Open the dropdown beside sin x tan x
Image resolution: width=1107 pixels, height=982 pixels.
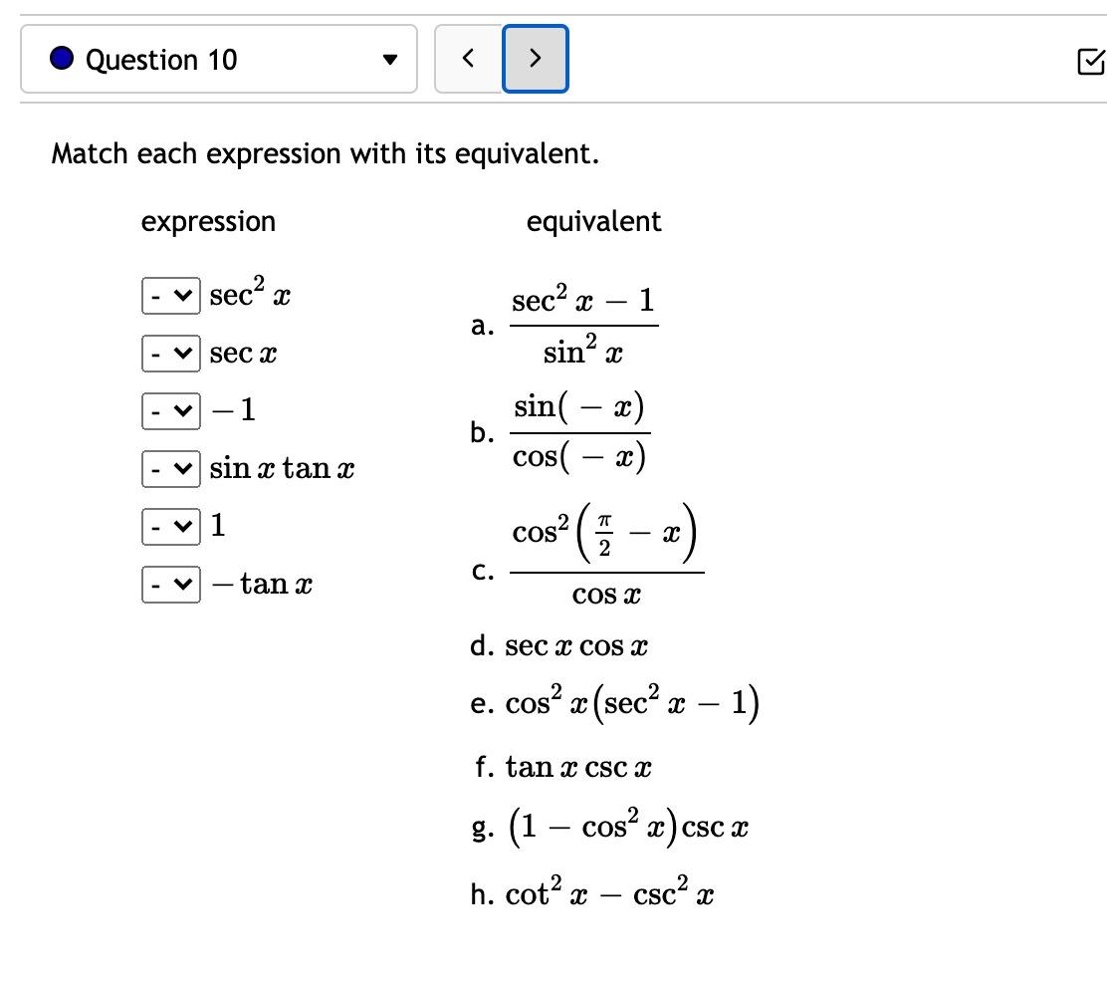pos(169,468)
